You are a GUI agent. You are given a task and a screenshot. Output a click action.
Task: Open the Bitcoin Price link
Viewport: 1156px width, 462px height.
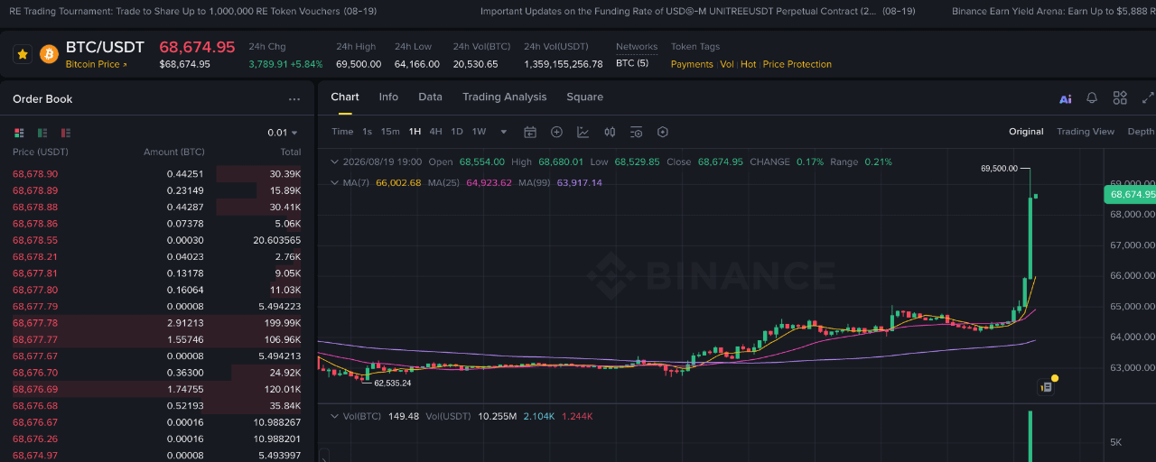pos(97,65)
